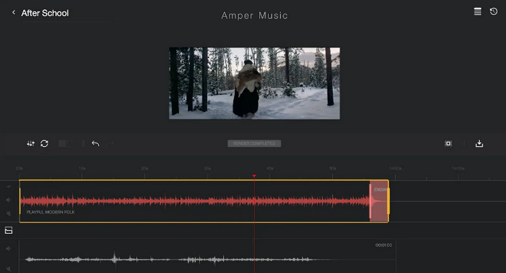The height and width of the screenshot is (273, 506).
Task: Click the red playhead marker on timeline
Action: coord(254,176)
